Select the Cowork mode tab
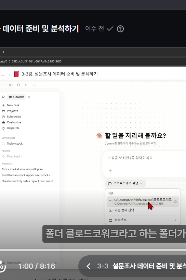 coord(16,97)
